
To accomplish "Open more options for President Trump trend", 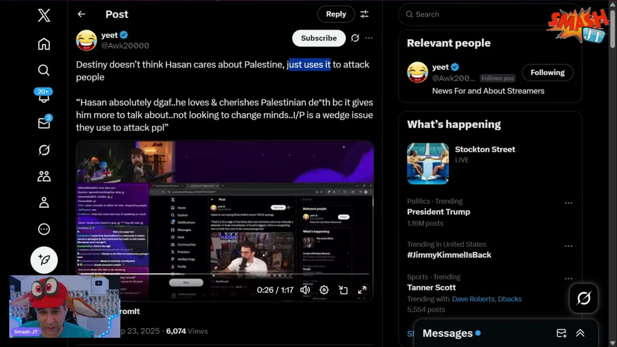I will click(568, 203).
